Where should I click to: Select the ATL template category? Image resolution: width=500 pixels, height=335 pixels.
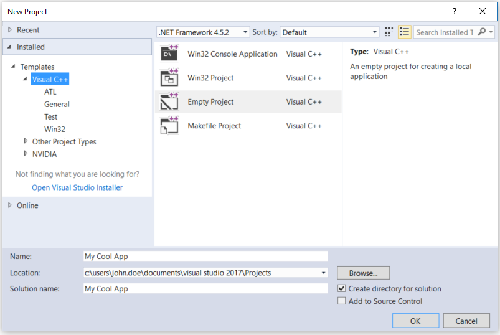click(50, 92)
